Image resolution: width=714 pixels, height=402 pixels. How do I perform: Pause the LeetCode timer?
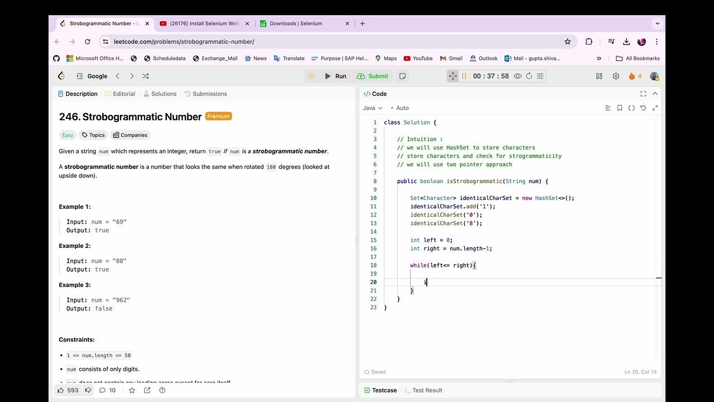(x=464, y=76)
